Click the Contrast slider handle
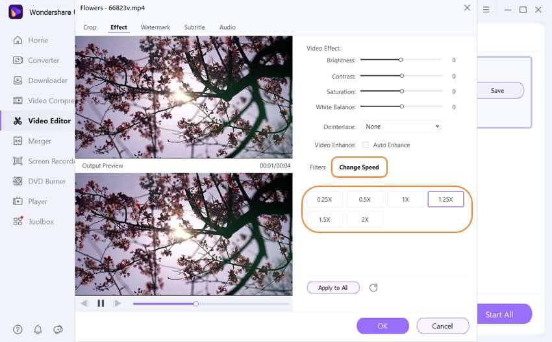The width and height of the screenshot is (552, 342). [402, 76]
